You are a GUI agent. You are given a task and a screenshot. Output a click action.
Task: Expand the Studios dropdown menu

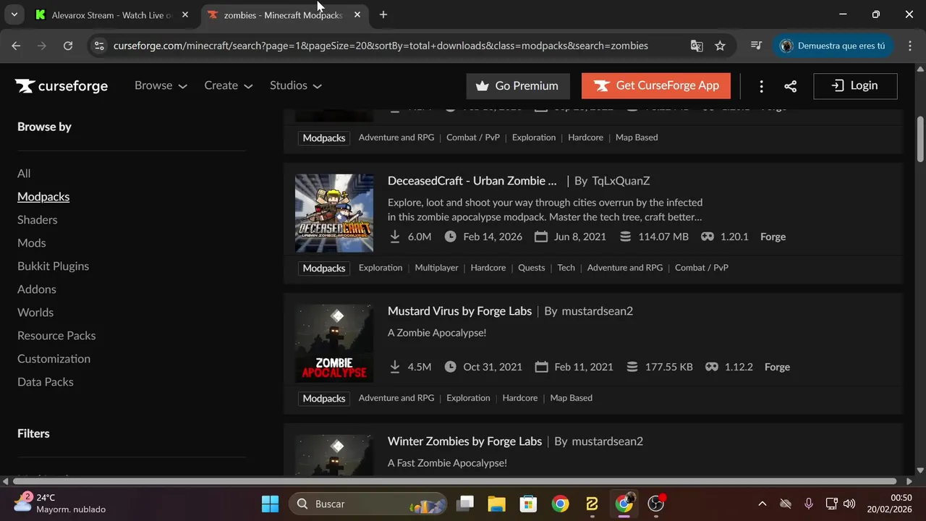click(295, 85)
